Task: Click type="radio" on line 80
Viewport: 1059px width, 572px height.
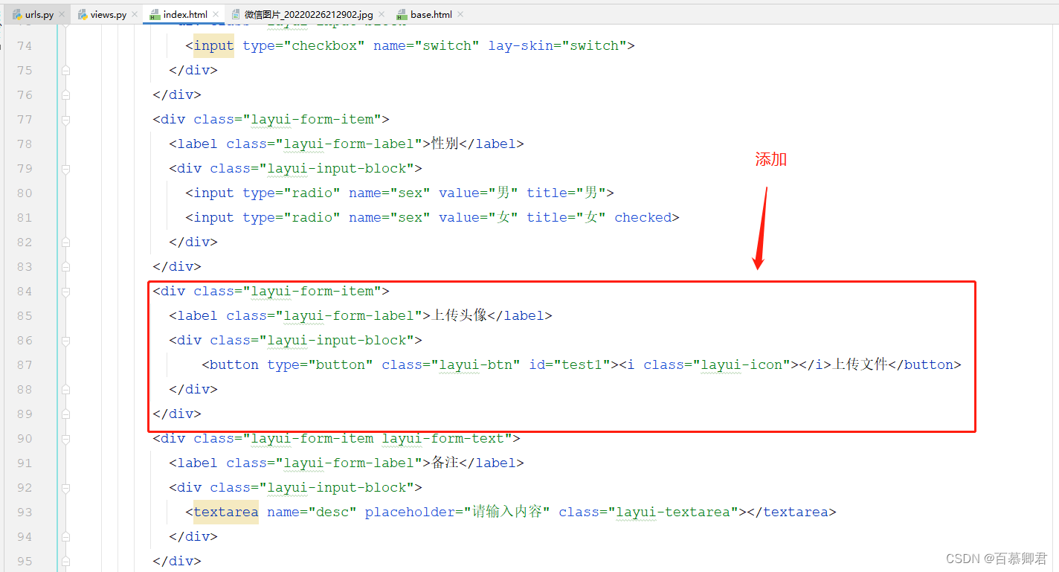Action: click(x=292, y=193)
